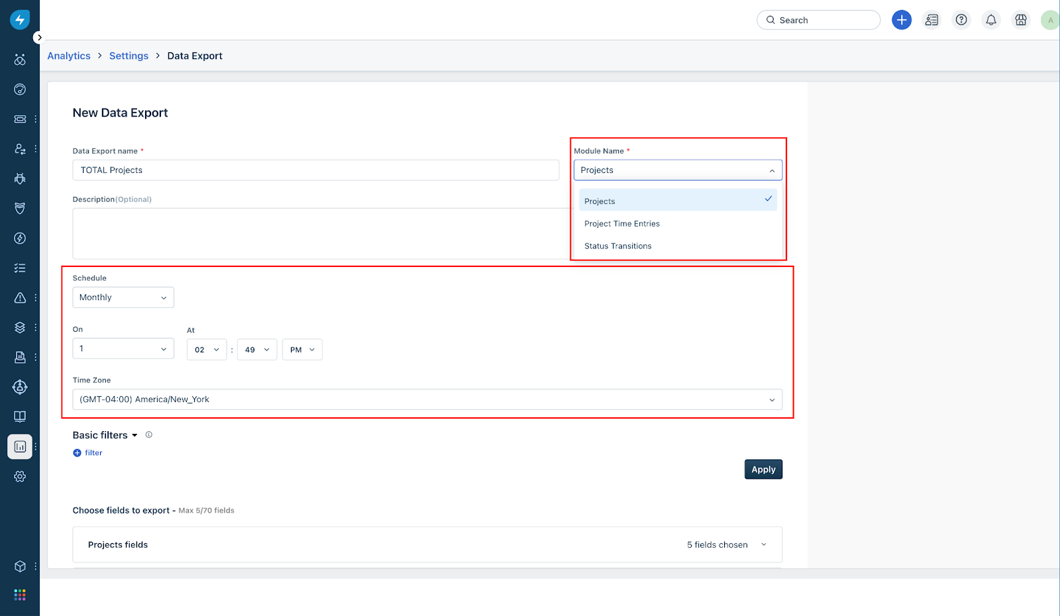Open the stacked layers sidebar icon
This screenshot has height=616, width=1060.
coord(20,327)
